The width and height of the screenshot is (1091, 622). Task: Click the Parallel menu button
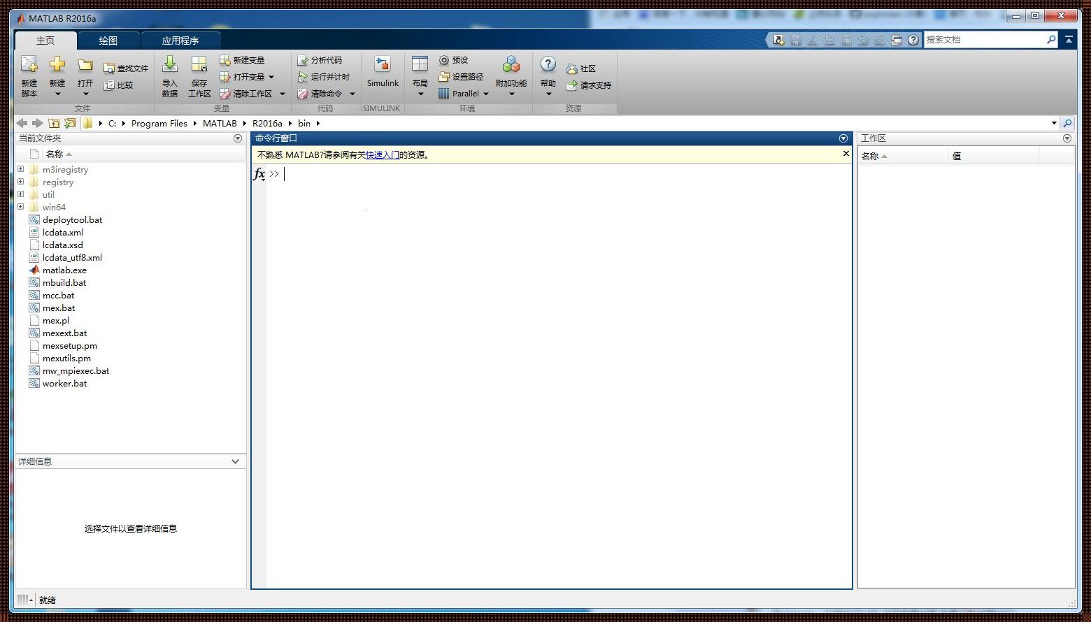463,94
